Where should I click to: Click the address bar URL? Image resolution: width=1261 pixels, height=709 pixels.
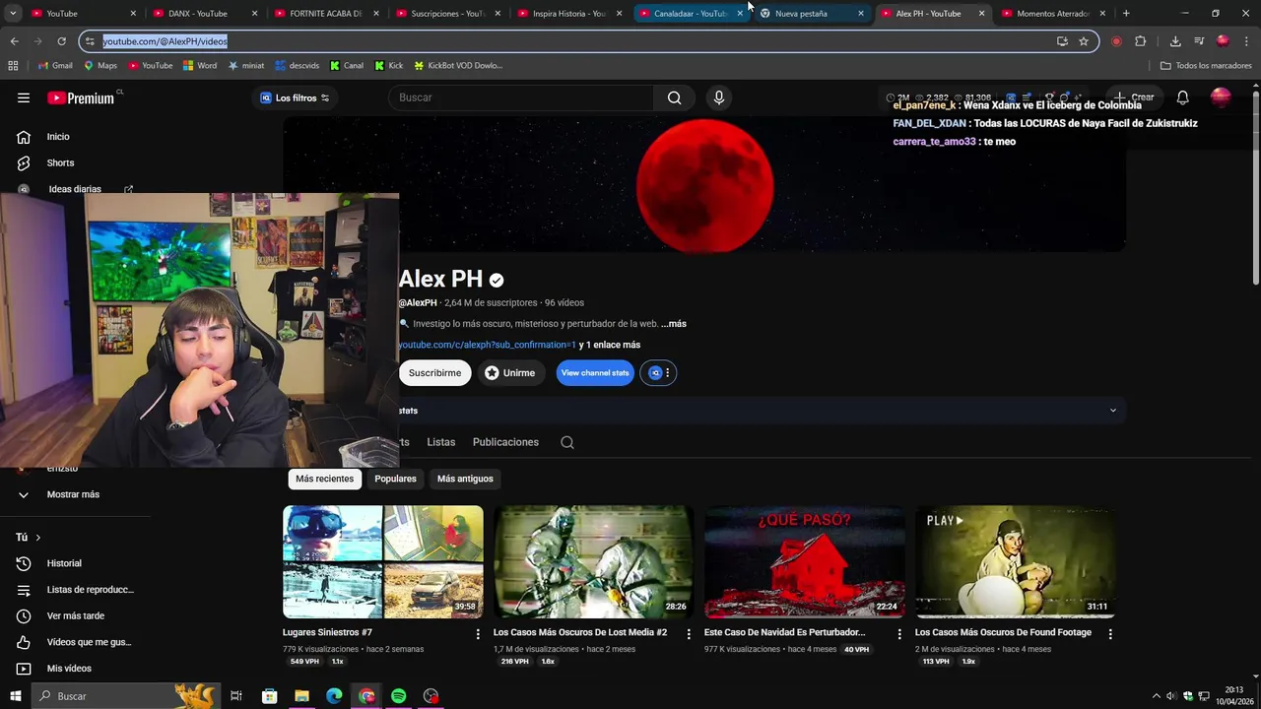(x=166, y=41)
